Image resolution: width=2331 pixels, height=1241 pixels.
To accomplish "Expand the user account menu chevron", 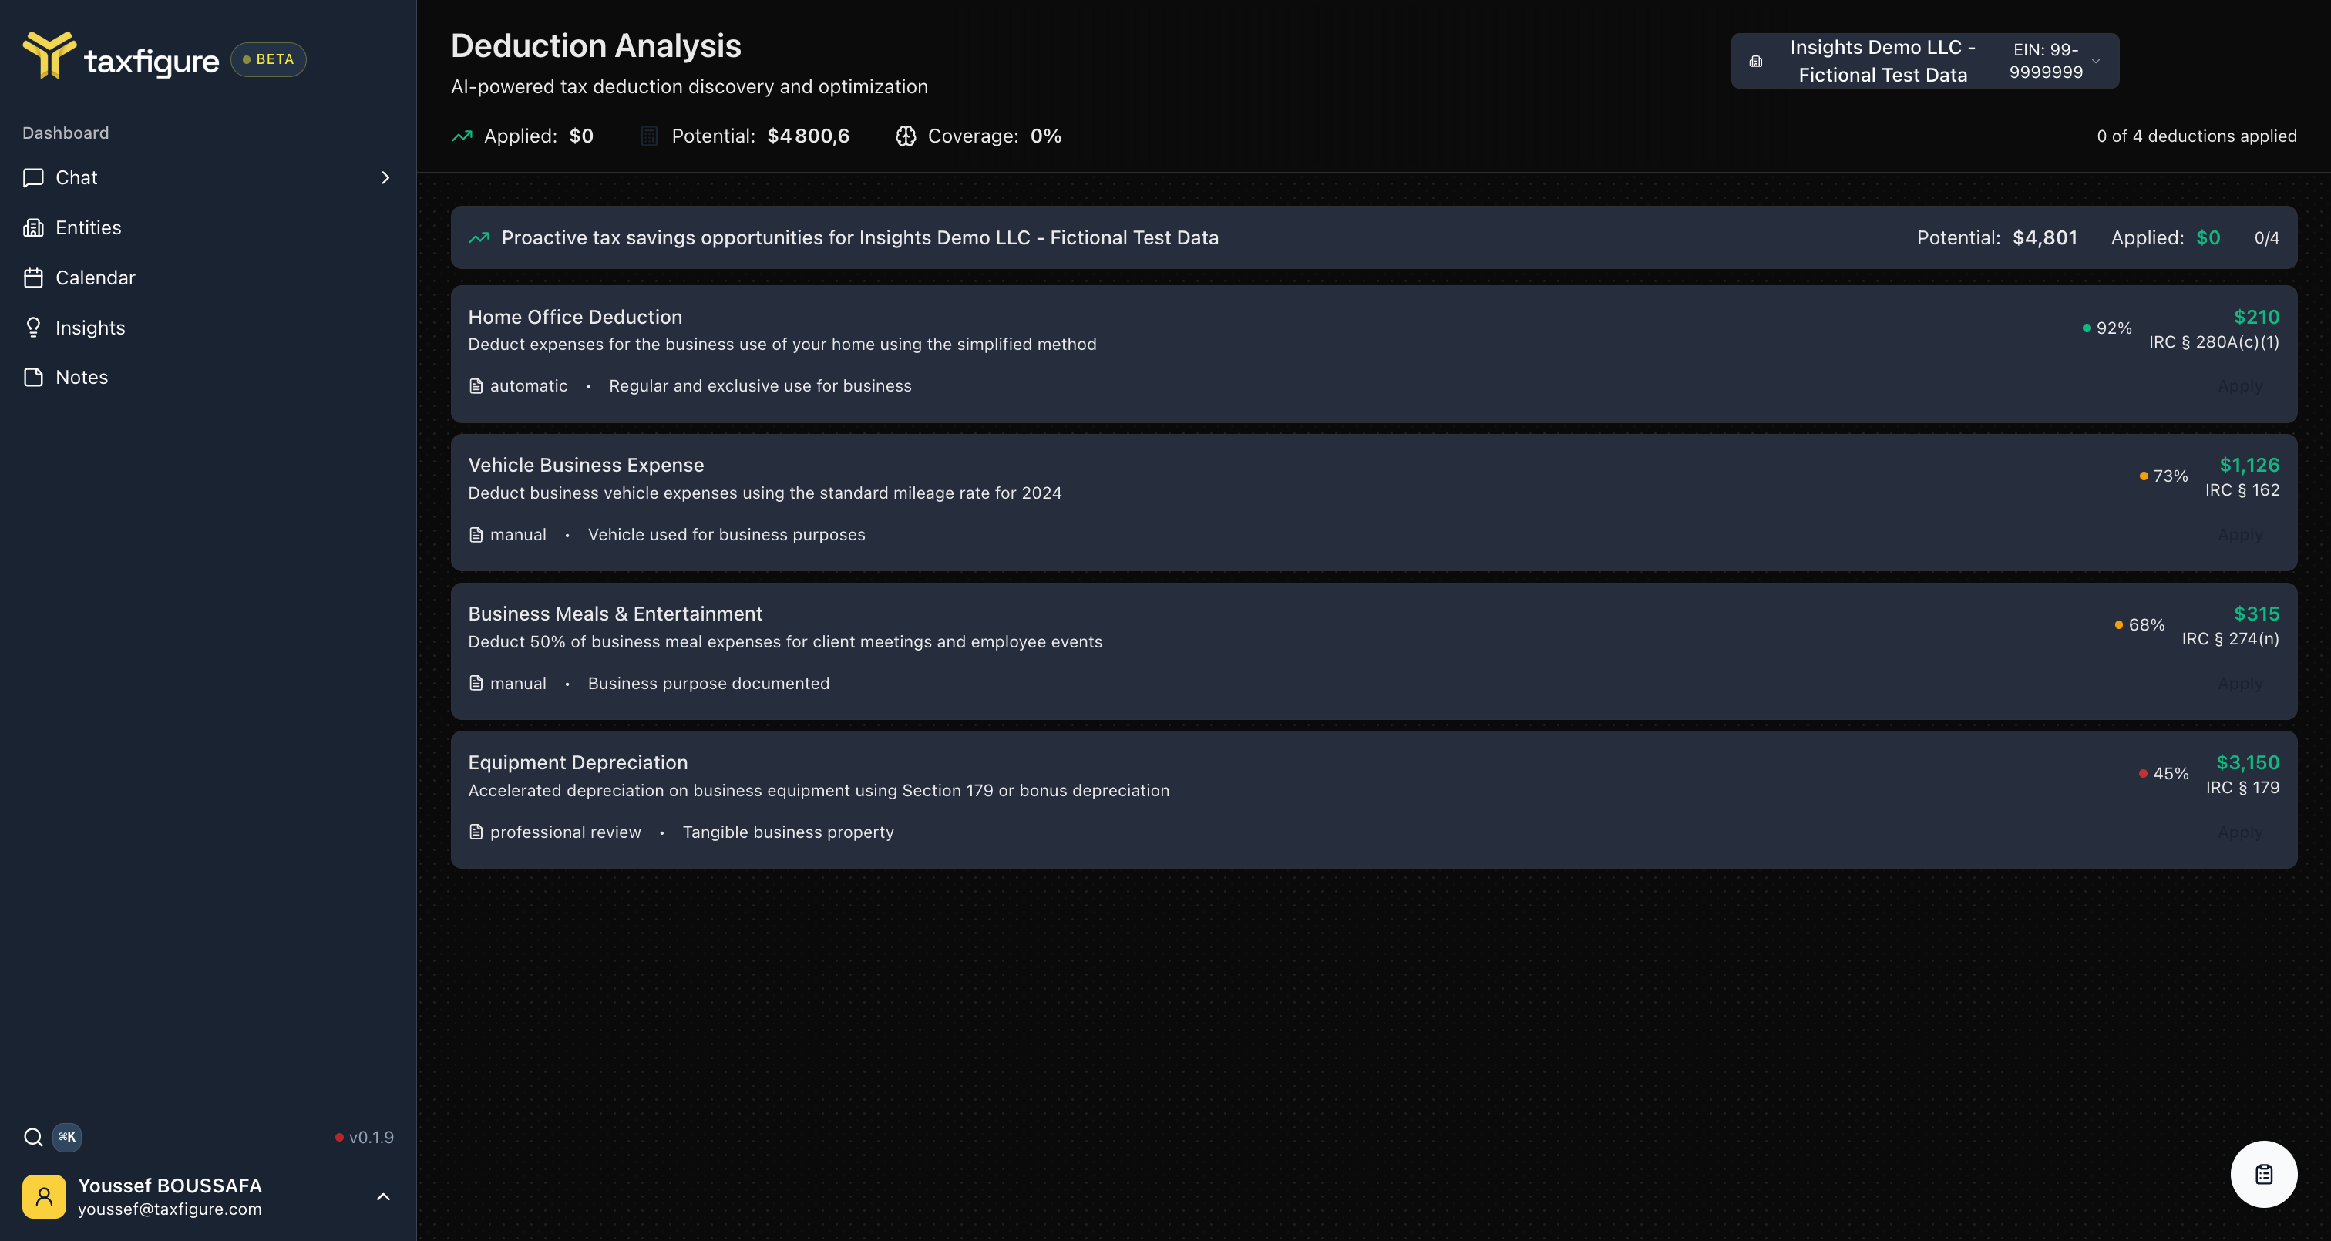I will tap(383, 1196).
